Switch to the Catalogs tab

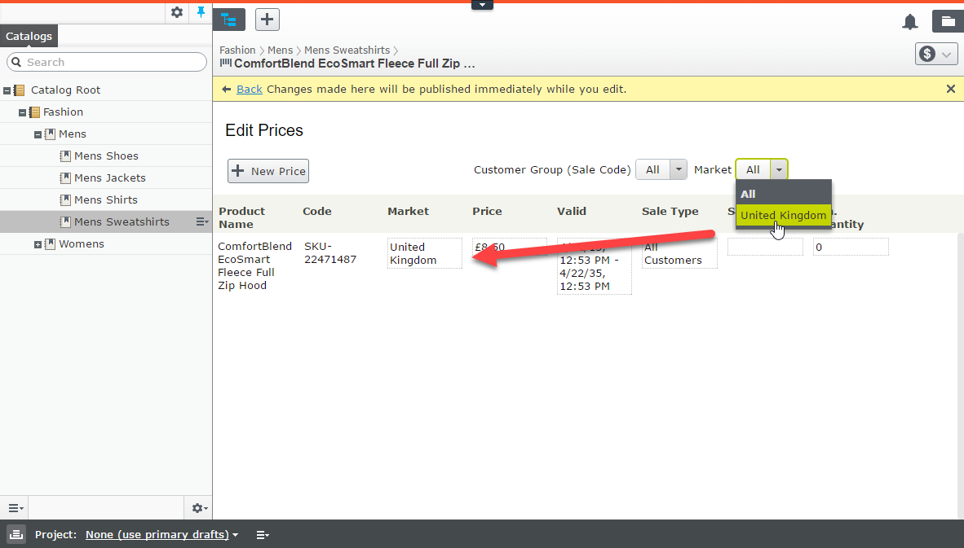(29, 36)
